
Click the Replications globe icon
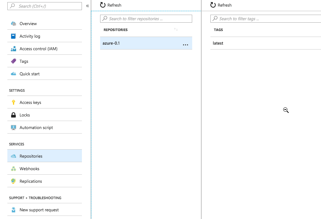coord(13,181)
